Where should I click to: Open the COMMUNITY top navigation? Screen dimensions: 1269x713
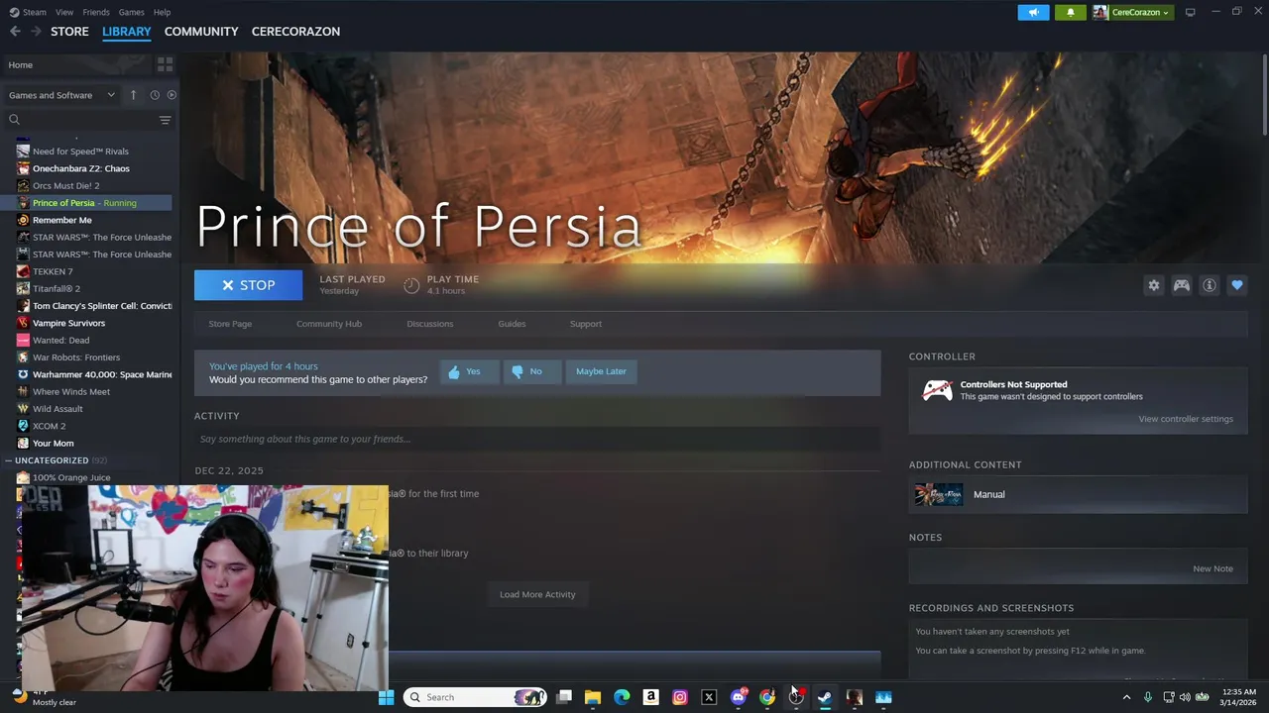(x=201, y=32)
